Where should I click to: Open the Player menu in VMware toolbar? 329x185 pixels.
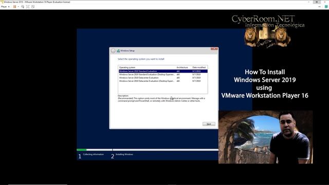click(5, 7)
